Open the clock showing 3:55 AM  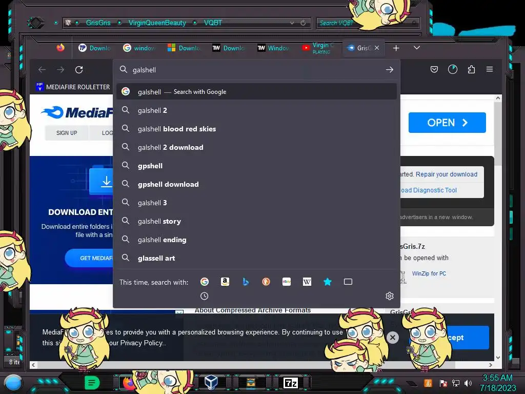point(497,378)
